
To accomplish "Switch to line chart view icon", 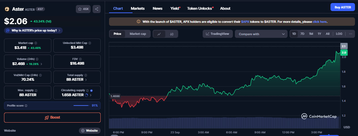I will (159, 34).
